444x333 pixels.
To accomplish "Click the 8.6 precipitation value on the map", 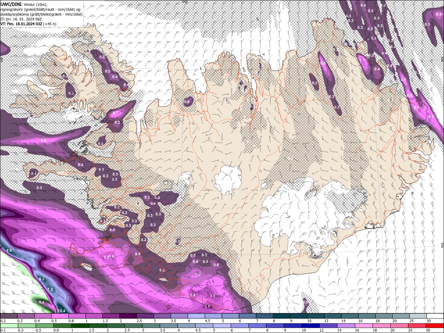I will coord(9,250).
